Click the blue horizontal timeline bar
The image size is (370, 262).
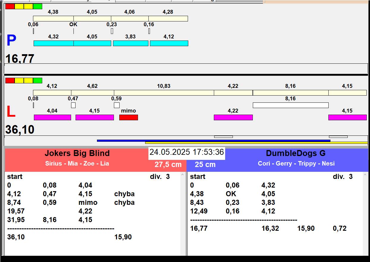click(x=213, y=141)
